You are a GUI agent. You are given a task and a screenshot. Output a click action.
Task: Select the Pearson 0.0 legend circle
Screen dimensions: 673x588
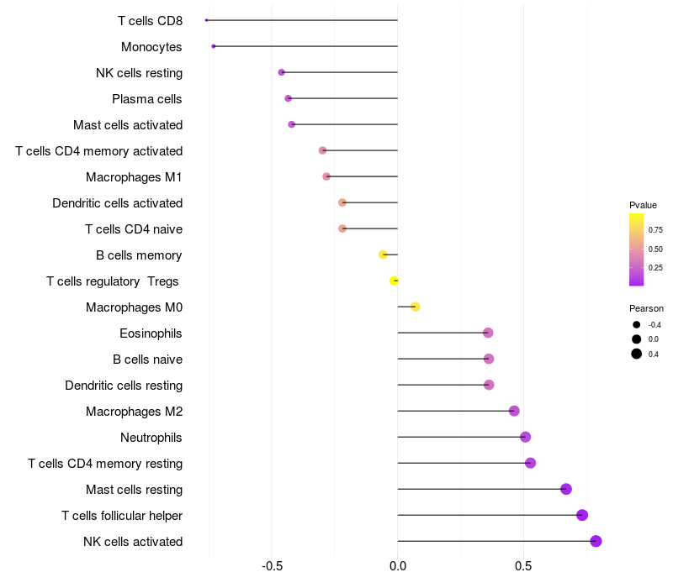[x=637, y=339]
